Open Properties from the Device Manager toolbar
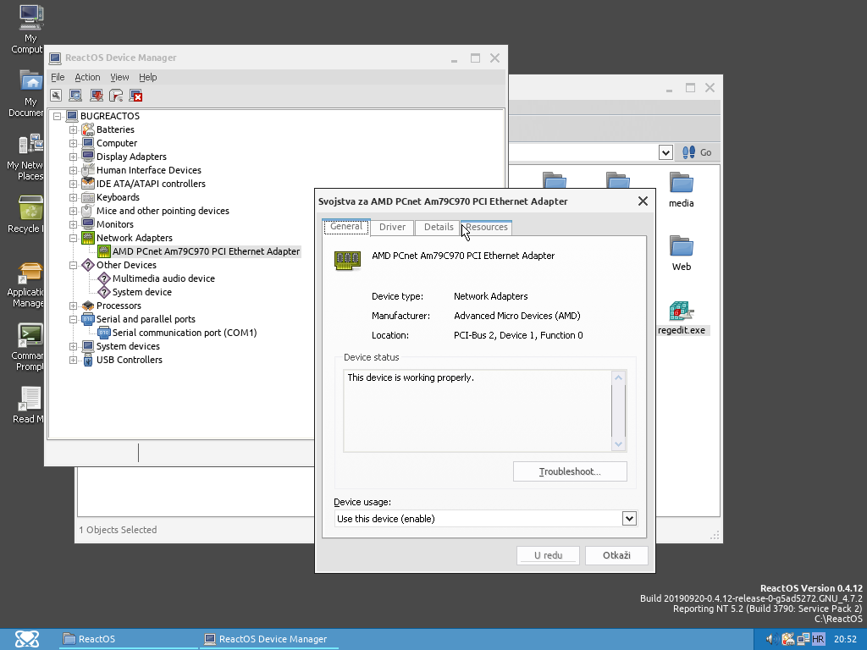867x650 pixels. 56,96
